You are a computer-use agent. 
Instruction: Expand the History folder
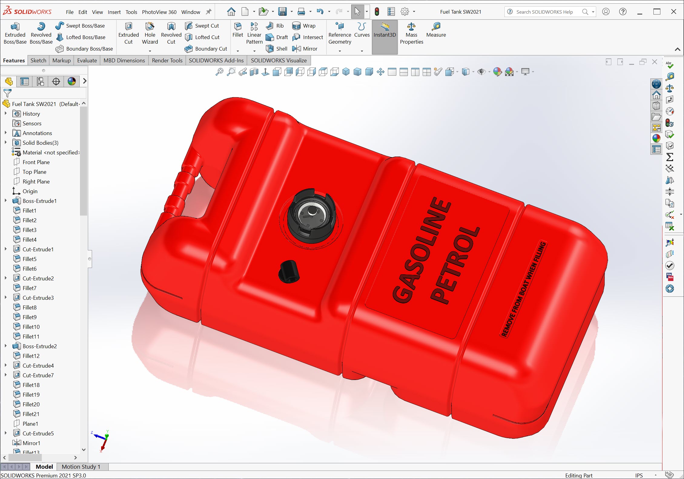5,114
